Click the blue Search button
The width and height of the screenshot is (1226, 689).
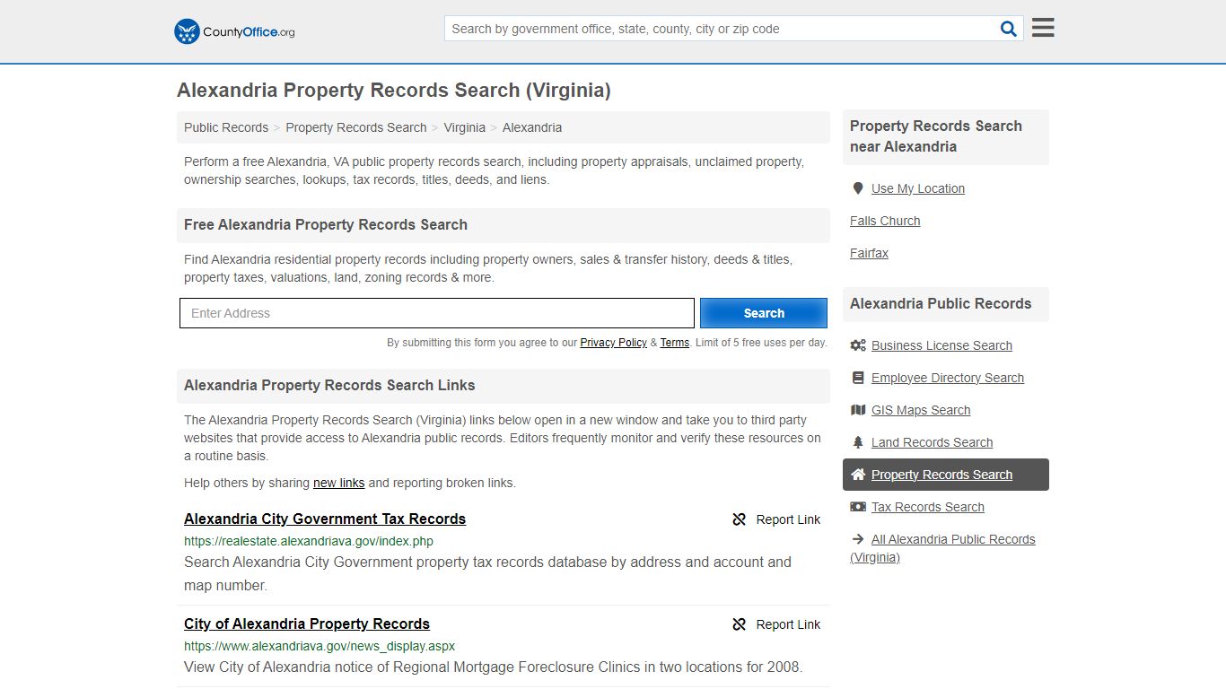[x=764, y=313]
